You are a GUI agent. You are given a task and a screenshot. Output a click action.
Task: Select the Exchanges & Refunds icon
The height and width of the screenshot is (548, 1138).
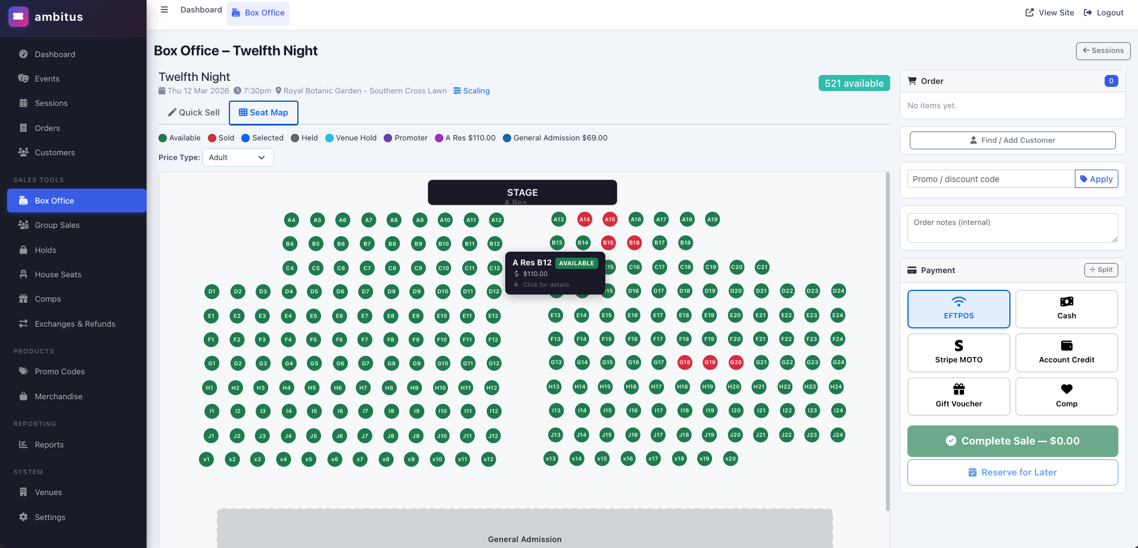[x=23, y=324]
